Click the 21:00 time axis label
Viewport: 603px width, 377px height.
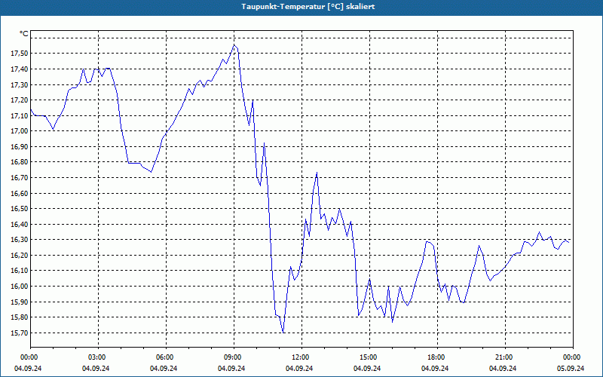(x=505, y=357)
